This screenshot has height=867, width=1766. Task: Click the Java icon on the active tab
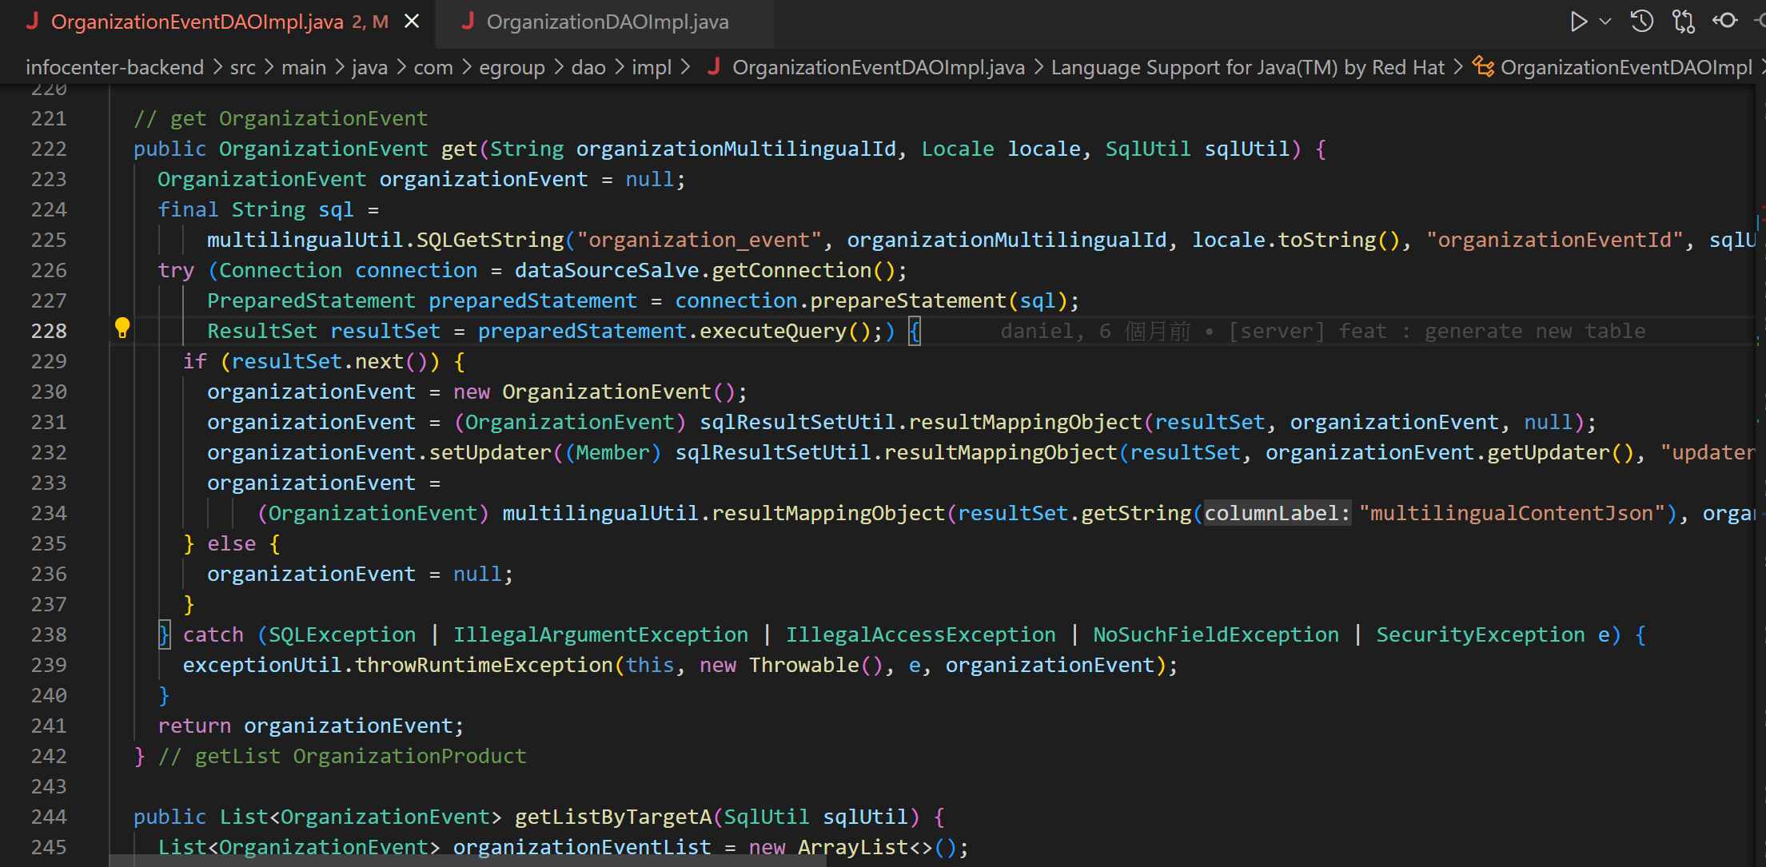point(33,22)
